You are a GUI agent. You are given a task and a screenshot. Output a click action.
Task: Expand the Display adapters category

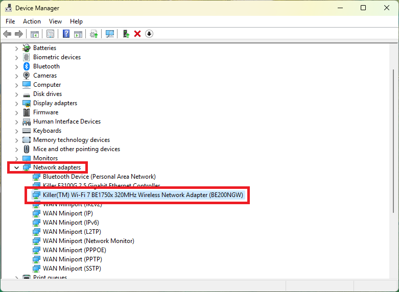pos(16,103)
